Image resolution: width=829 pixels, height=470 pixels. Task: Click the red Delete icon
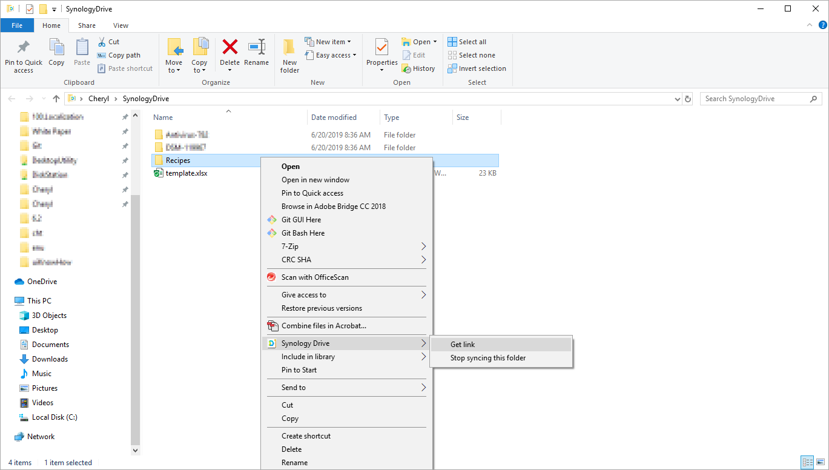(x=230, y=53)
